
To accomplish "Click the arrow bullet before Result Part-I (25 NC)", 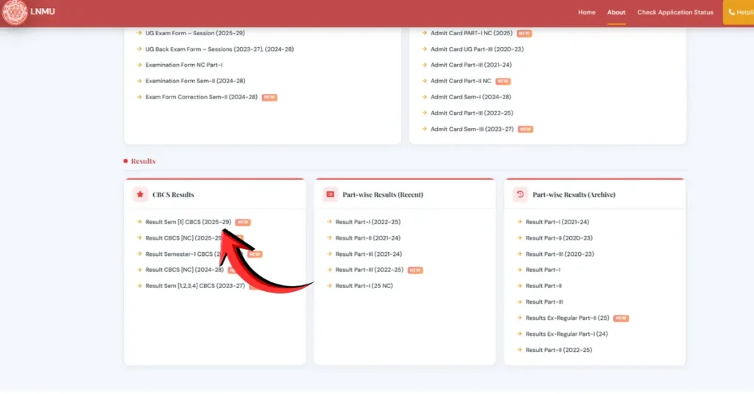I will 329,285.
